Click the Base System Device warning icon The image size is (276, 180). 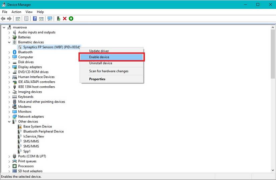coord(20,126)
